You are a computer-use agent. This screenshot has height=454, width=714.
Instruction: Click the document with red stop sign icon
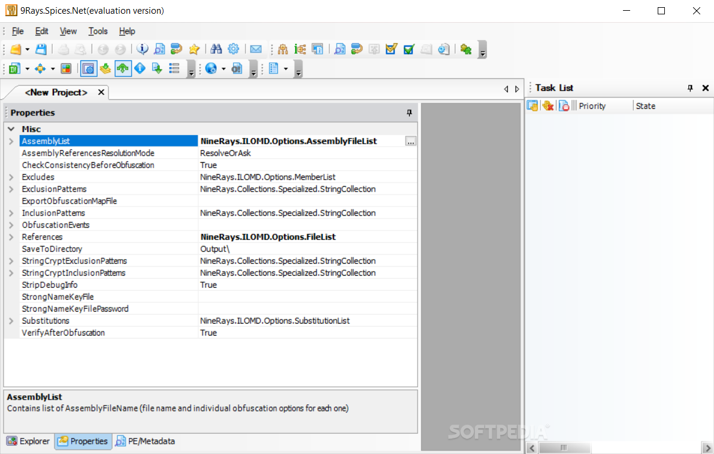point(564,105)
